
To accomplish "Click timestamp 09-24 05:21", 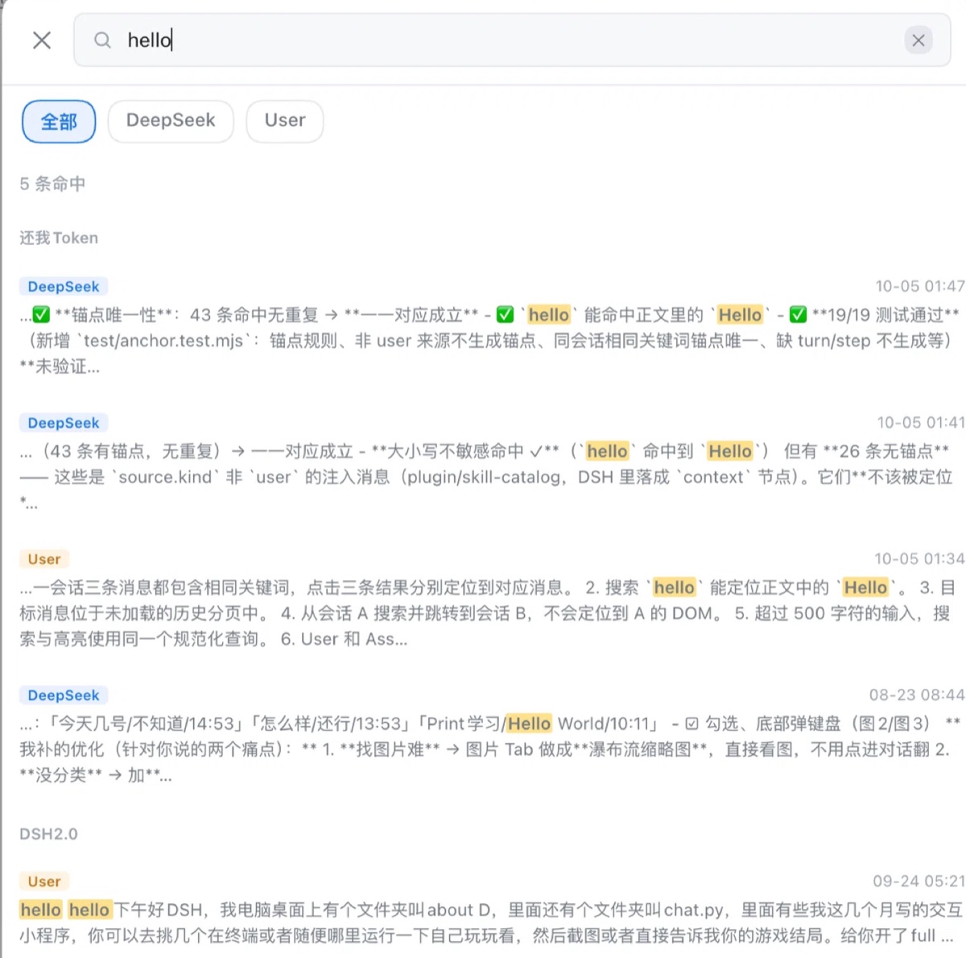I will coord(919,881).
